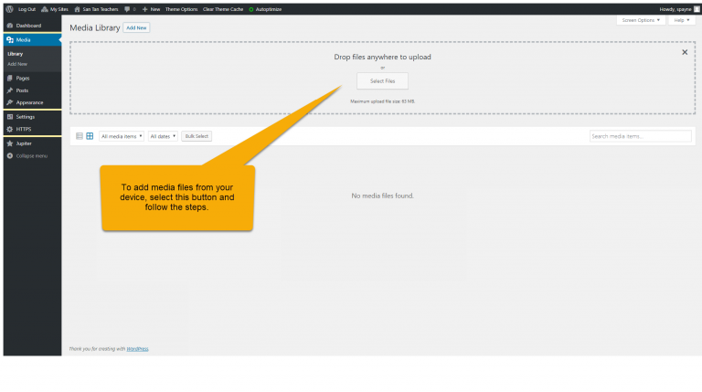Click New in the admin bar

[152, 9]
